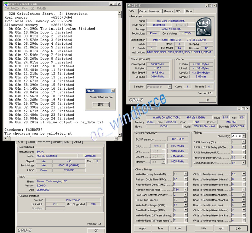Click the CPU-Z title bar app icon
The height and width of the screenshot is (233, 252).
(129, 6)
